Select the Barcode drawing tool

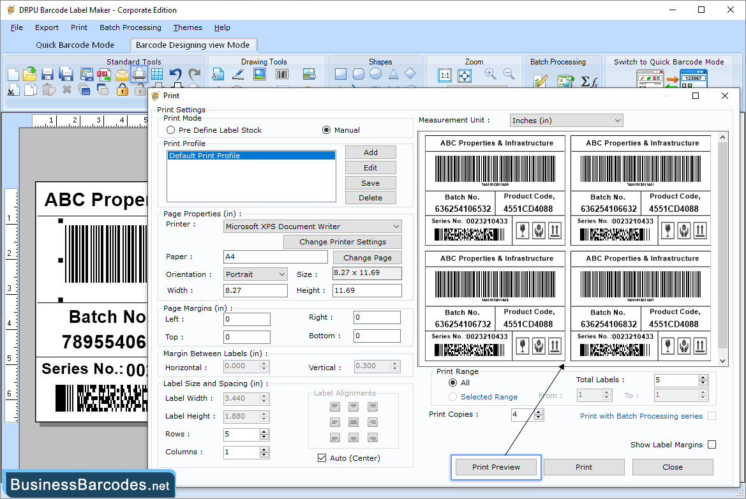[281, 74]
